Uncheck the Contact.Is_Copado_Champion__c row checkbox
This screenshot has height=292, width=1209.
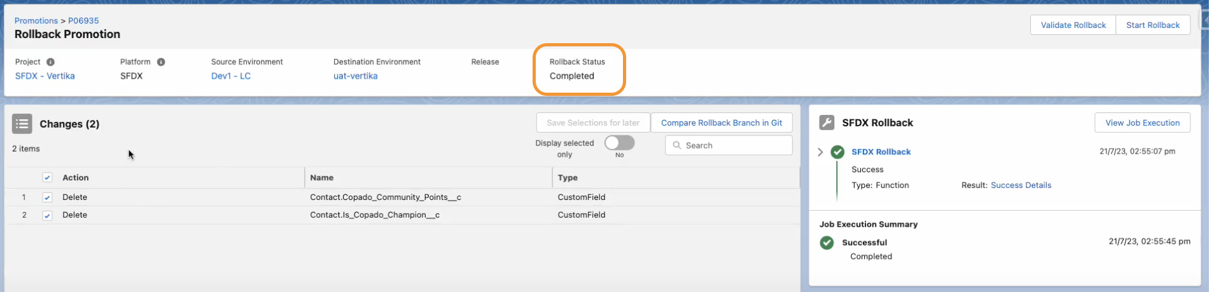(x=47, y=215)
